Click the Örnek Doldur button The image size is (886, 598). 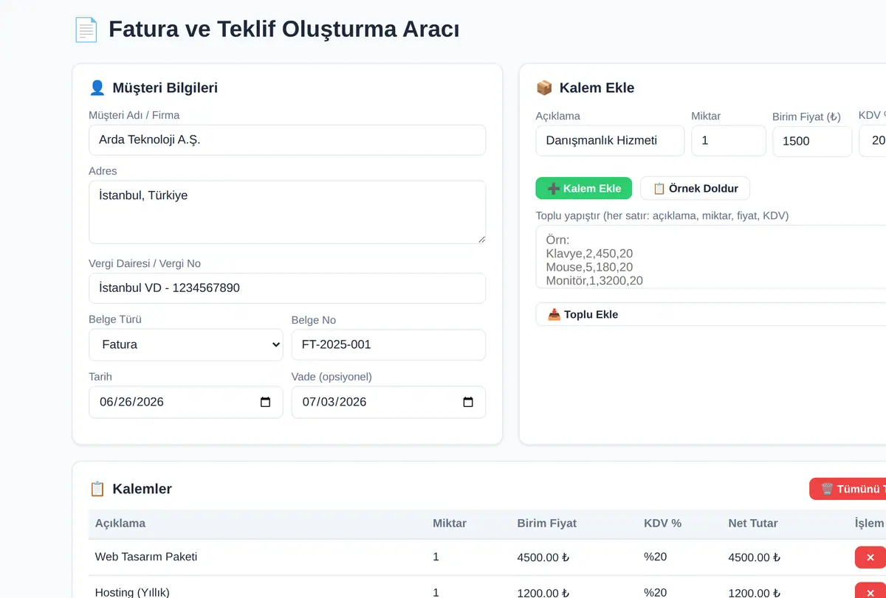tap(695, 188)
